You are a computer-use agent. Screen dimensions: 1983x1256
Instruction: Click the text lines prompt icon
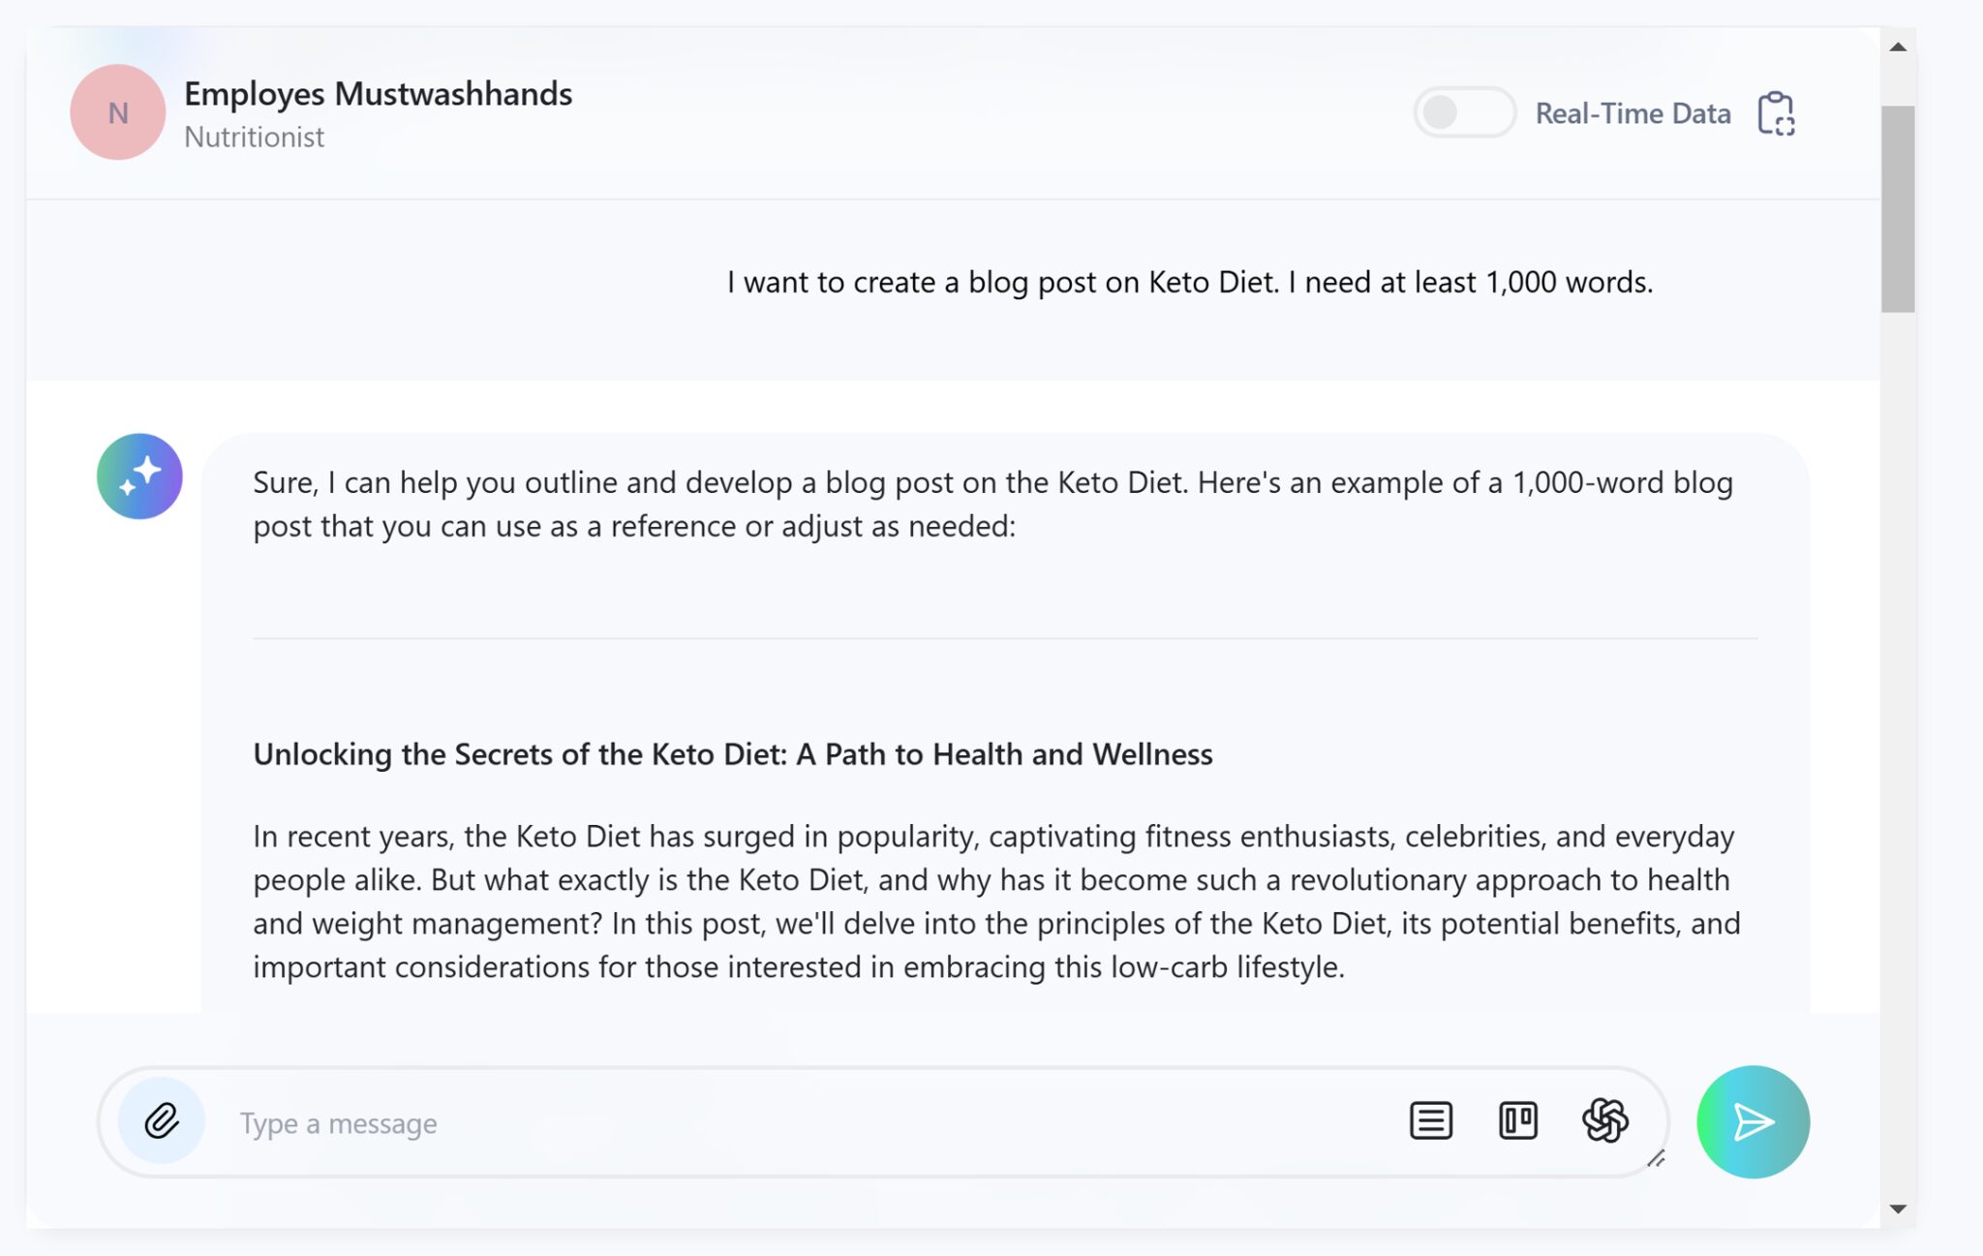[1430, 1121]
